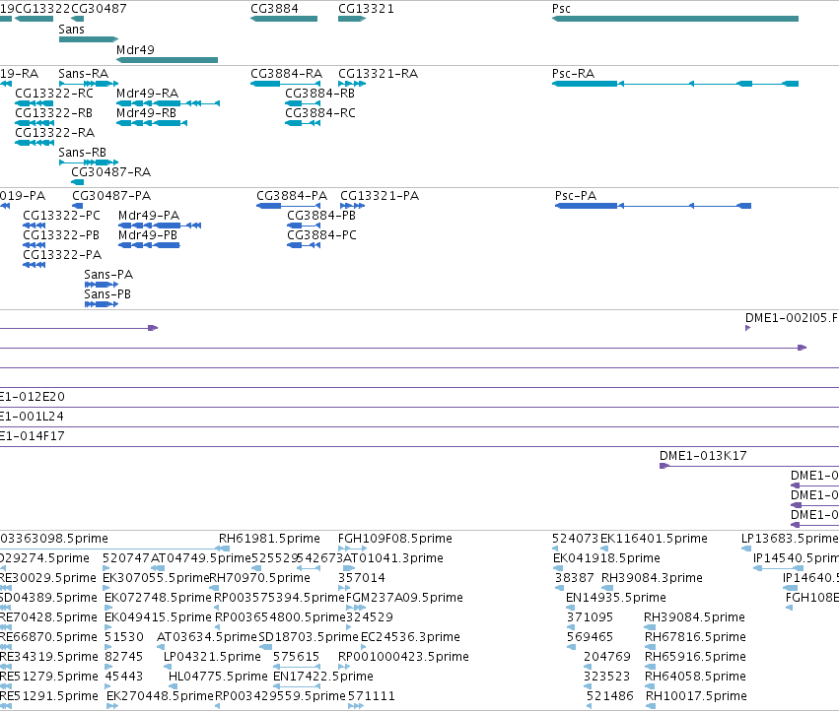Click the Psc-PA coding sequence

click(x=654, y=206)
